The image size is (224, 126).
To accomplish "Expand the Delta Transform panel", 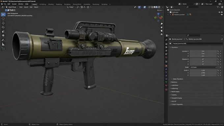I will tap(178, 79).
